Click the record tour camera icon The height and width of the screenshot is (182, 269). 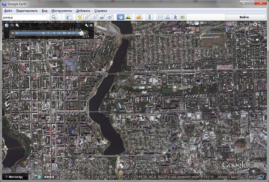pyautogui.click(x=110, y=17)
